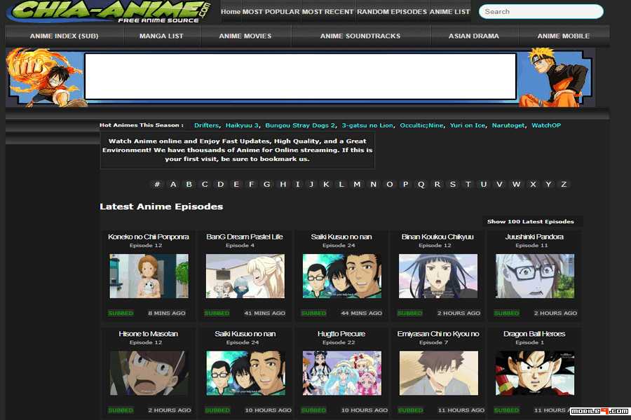Viewport: 631px width, 420px height.
Task: Open the Home link in top navigation
Action: [231, 12]
